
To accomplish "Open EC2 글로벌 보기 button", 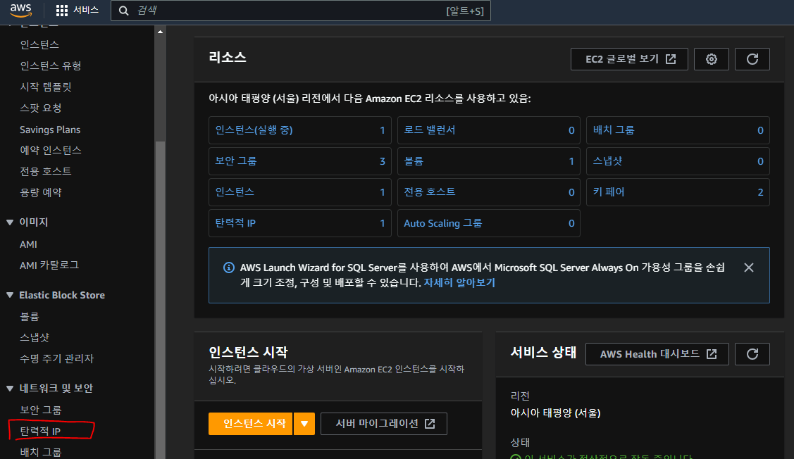I will (629, 59).
